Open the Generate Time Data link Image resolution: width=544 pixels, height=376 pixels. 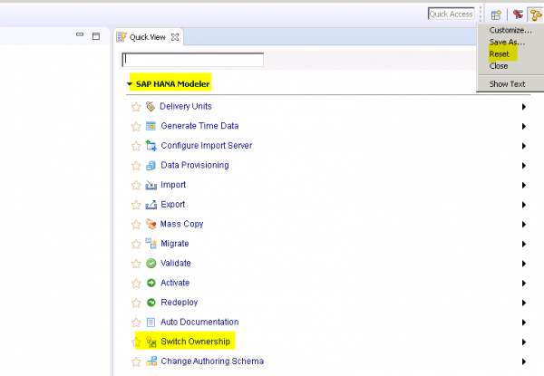point(199,126)
